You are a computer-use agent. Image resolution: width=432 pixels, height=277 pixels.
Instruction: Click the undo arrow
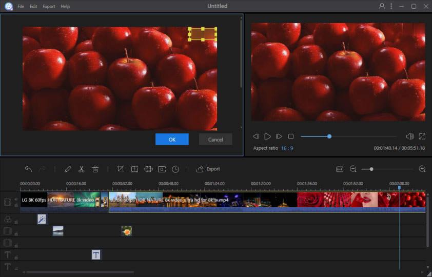(28, 169)
